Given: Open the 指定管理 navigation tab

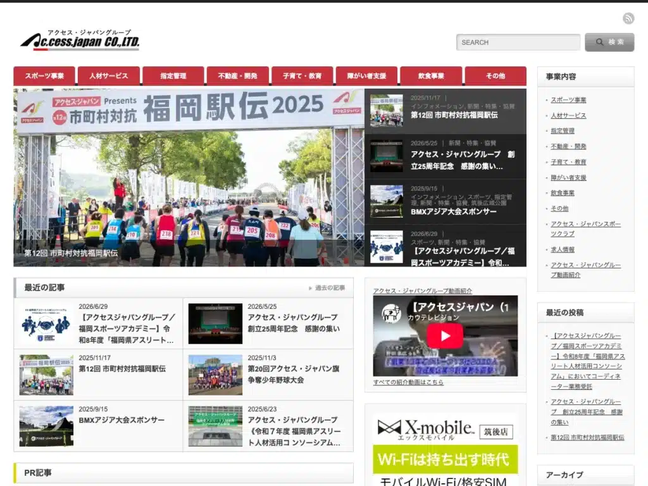Looking at the screenshot, I should (173, 76).
